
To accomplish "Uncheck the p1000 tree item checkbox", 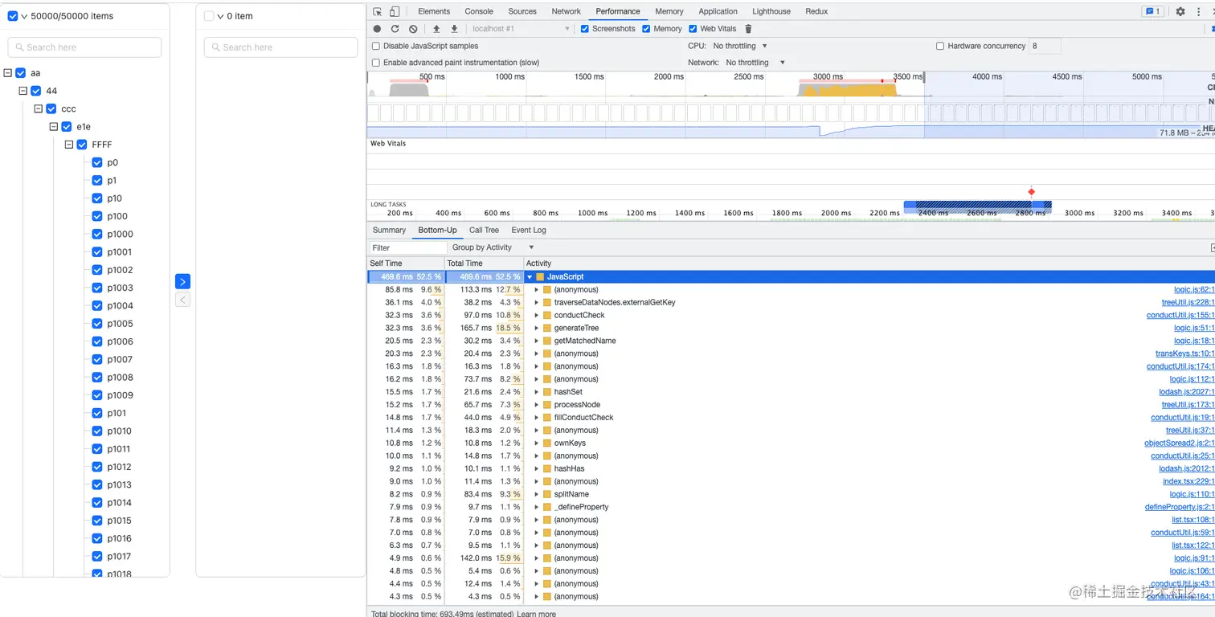I will click(x=97, y=235).
